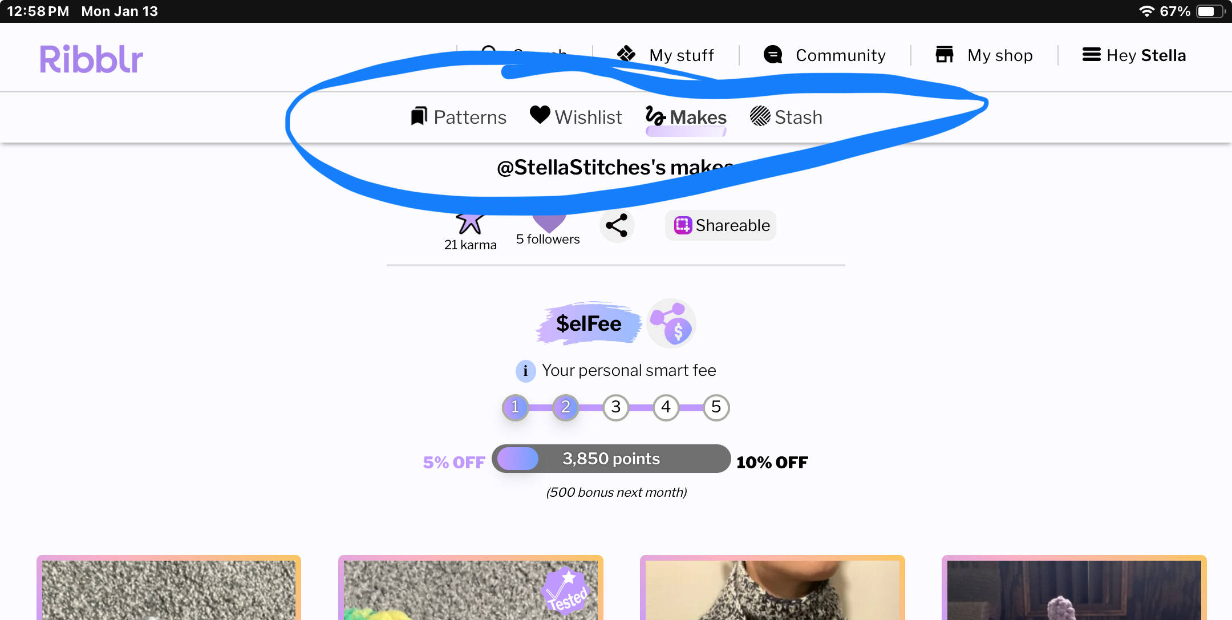Click the My shop storefront icon
The image size is (1232, 620).
(945, 55)
